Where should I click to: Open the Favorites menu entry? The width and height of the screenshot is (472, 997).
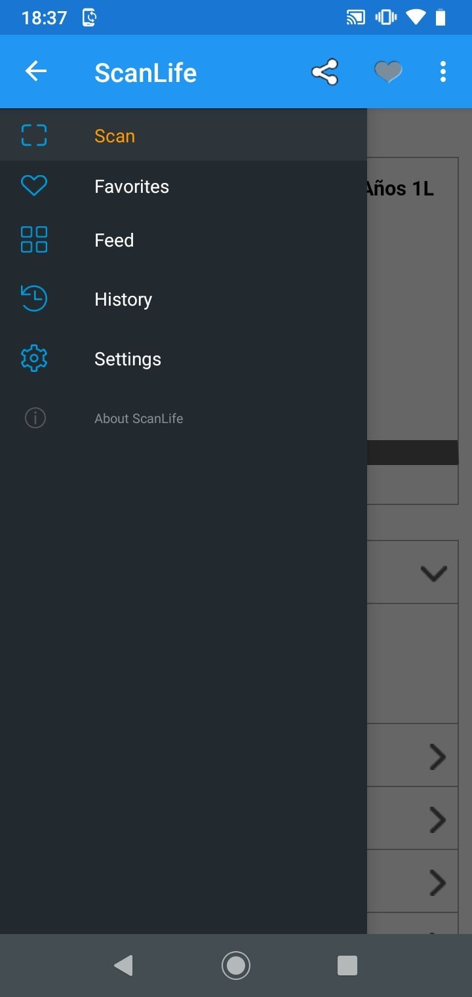(x=184, y=187)
